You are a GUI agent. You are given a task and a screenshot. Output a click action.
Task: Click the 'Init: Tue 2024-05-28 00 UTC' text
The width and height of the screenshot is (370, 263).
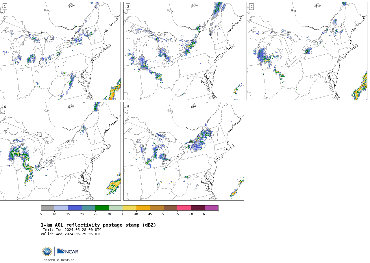pyautogui.click(x=72, y=230)
